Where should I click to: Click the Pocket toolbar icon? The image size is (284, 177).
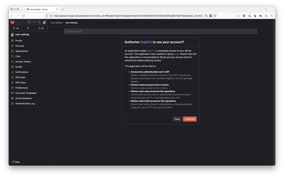point(244,16)
